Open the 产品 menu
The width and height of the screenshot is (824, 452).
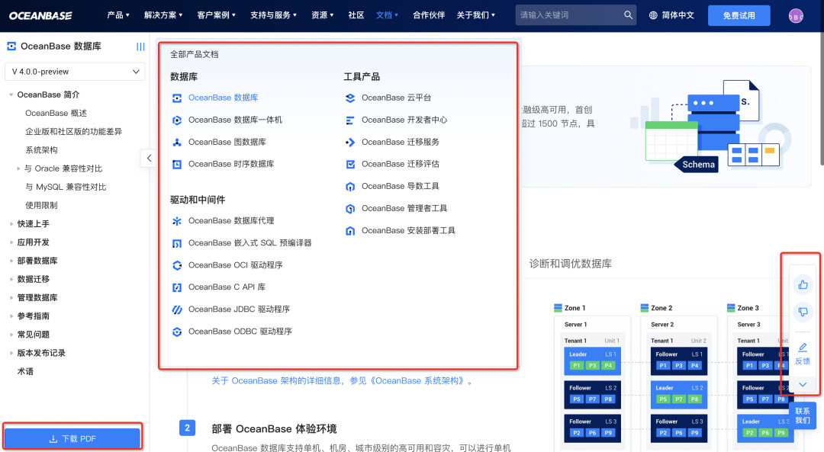[x=118, y=15]
